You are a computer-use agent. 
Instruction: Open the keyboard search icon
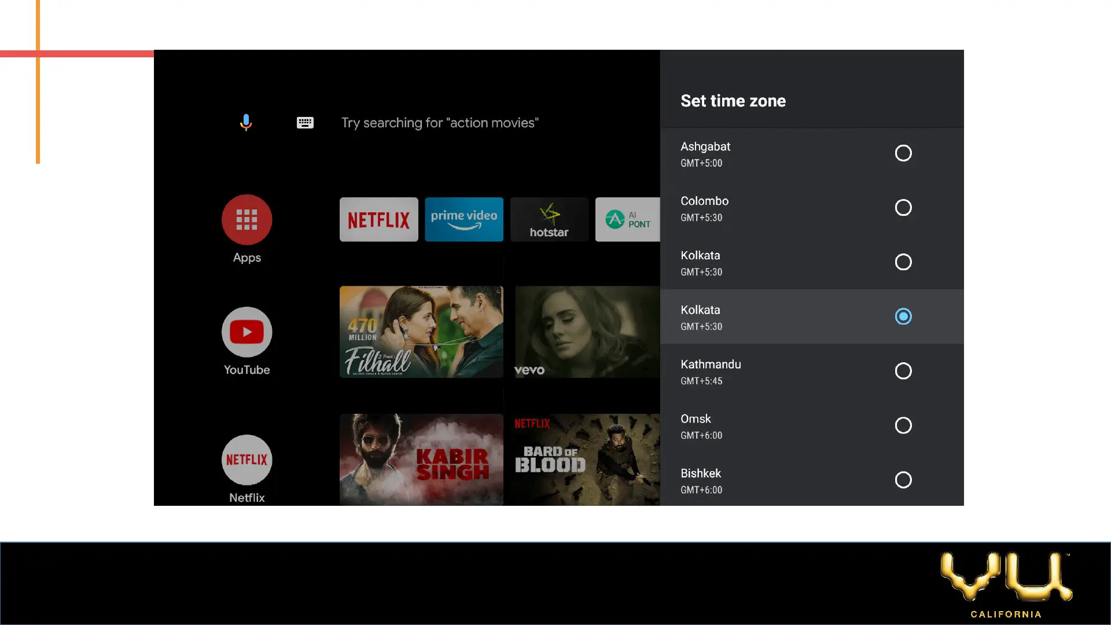(x=305, y=123)
